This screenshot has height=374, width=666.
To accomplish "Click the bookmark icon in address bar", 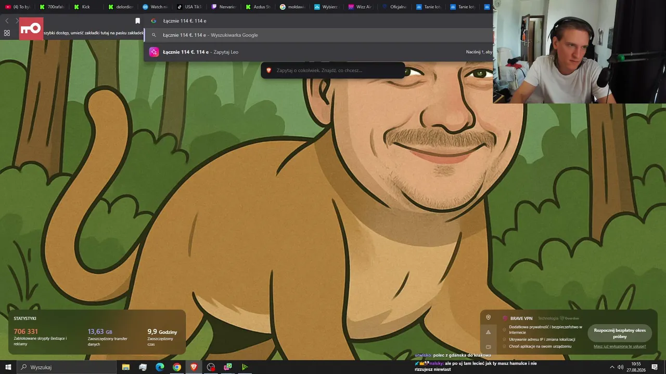I will pyautogui.click(x=137, y=21).
